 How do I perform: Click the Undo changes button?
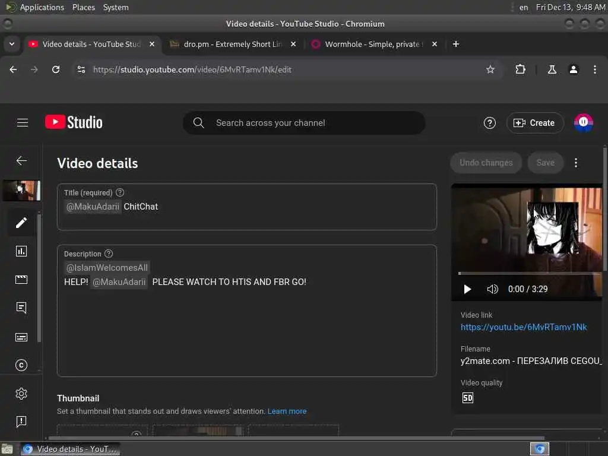click(486, 163)
